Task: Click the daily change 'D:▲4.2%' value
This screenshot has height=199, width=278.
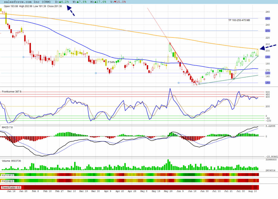Action: pyautogui.click(x=62, y=2)
